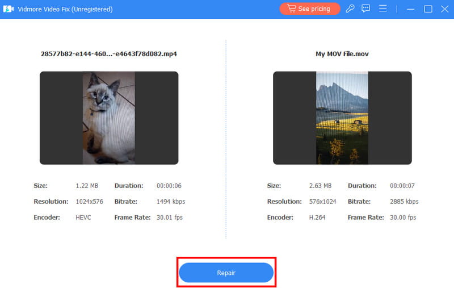
Task: Select the corrupted cat video thumbnail
Action: pos(109,118)
